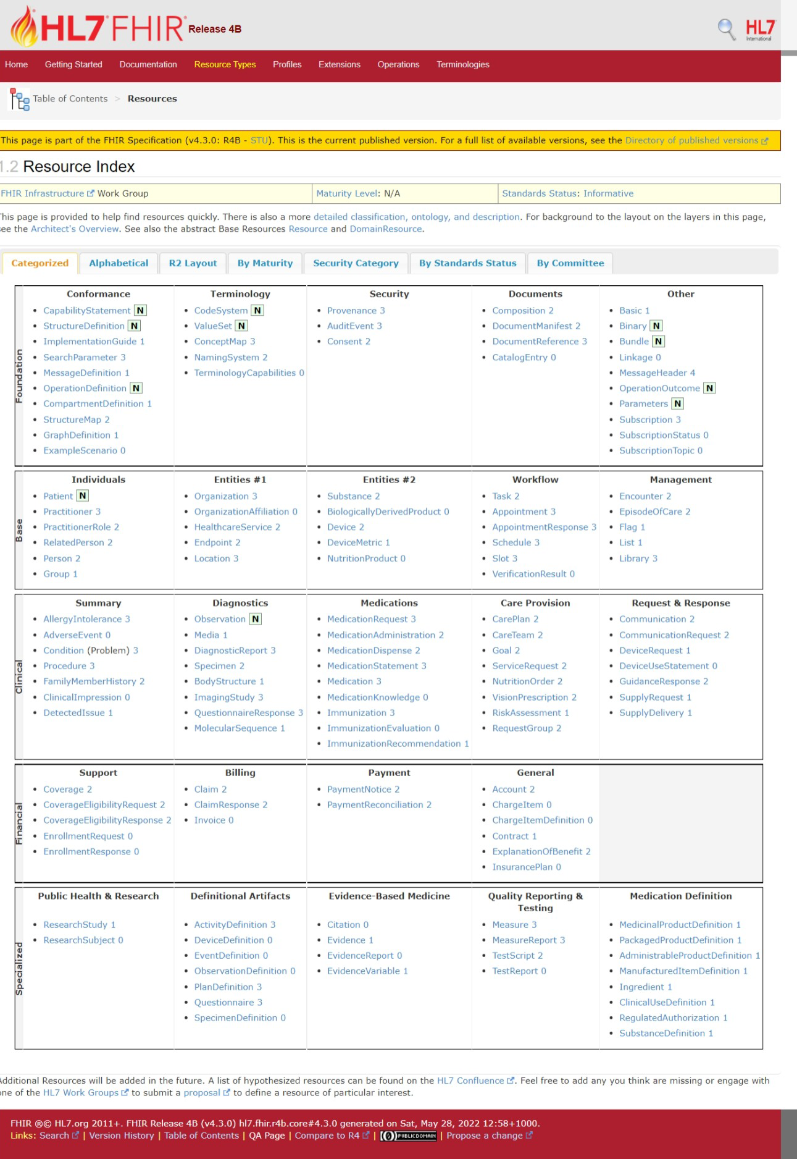Open the GuidanceResponse resource link
The width and height of the screenshot is (797, 1159).
point(659,681)
